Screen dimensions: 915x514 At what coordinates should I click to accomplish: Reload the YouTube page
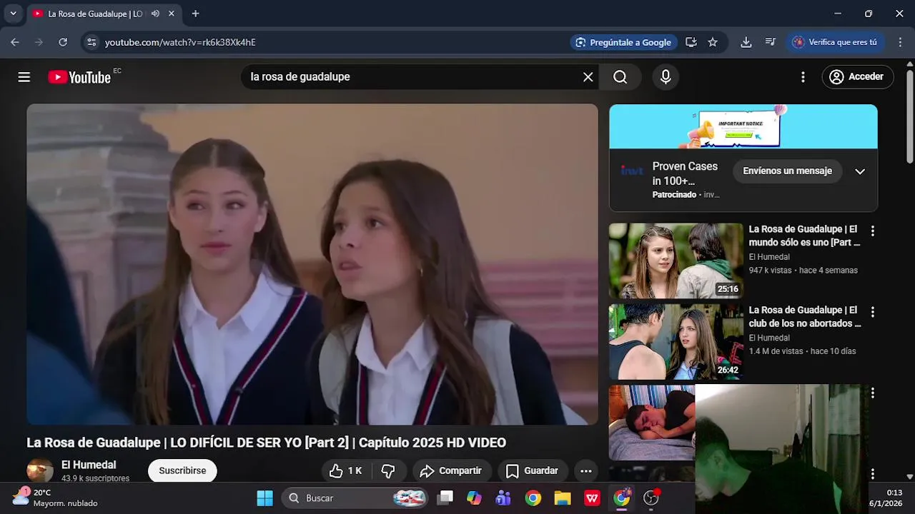pyautogui.click(x=63, y=42)
